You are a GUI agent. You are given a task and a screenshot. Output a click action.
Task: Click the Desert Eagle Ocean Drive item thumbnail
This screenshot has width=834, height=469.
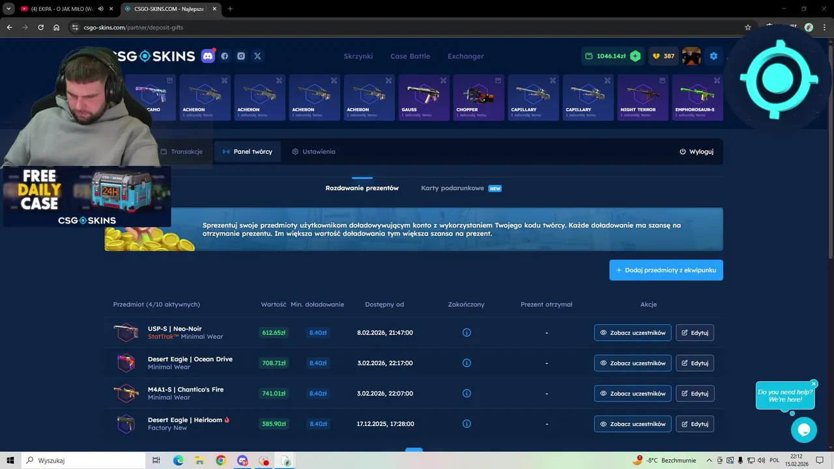126,363
